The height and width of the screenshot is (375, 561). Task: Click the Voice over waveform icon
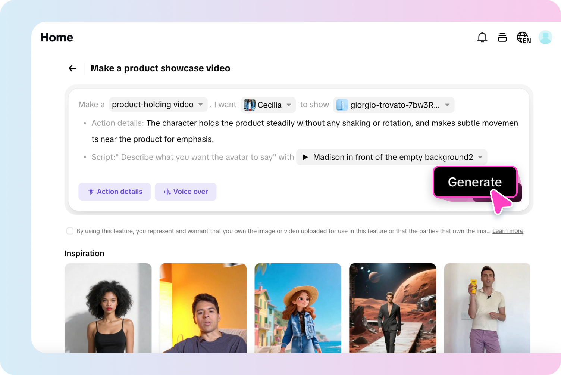(x=167, y=192)
